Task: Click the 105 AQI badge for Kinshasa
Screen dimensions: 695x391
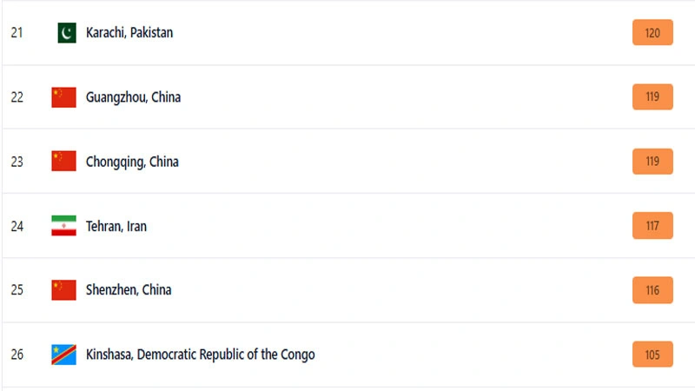Action: pos(652,355)
